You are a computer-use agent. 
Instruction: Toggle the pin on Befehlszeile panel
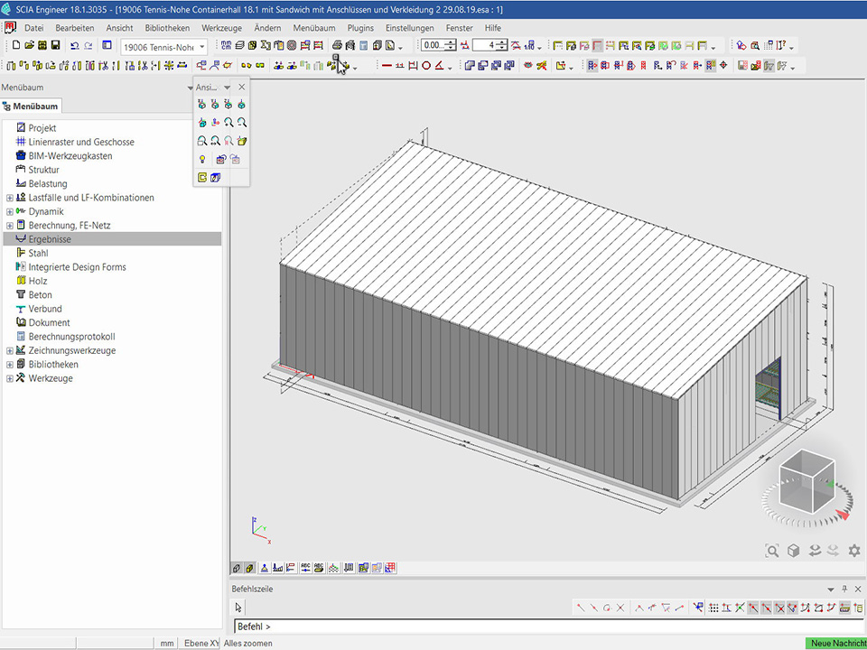point(844,589)
